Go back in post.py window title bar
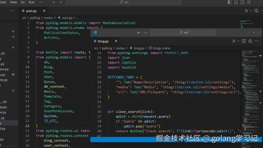Screen dimensions: 263x148 [x=54, y=2]
